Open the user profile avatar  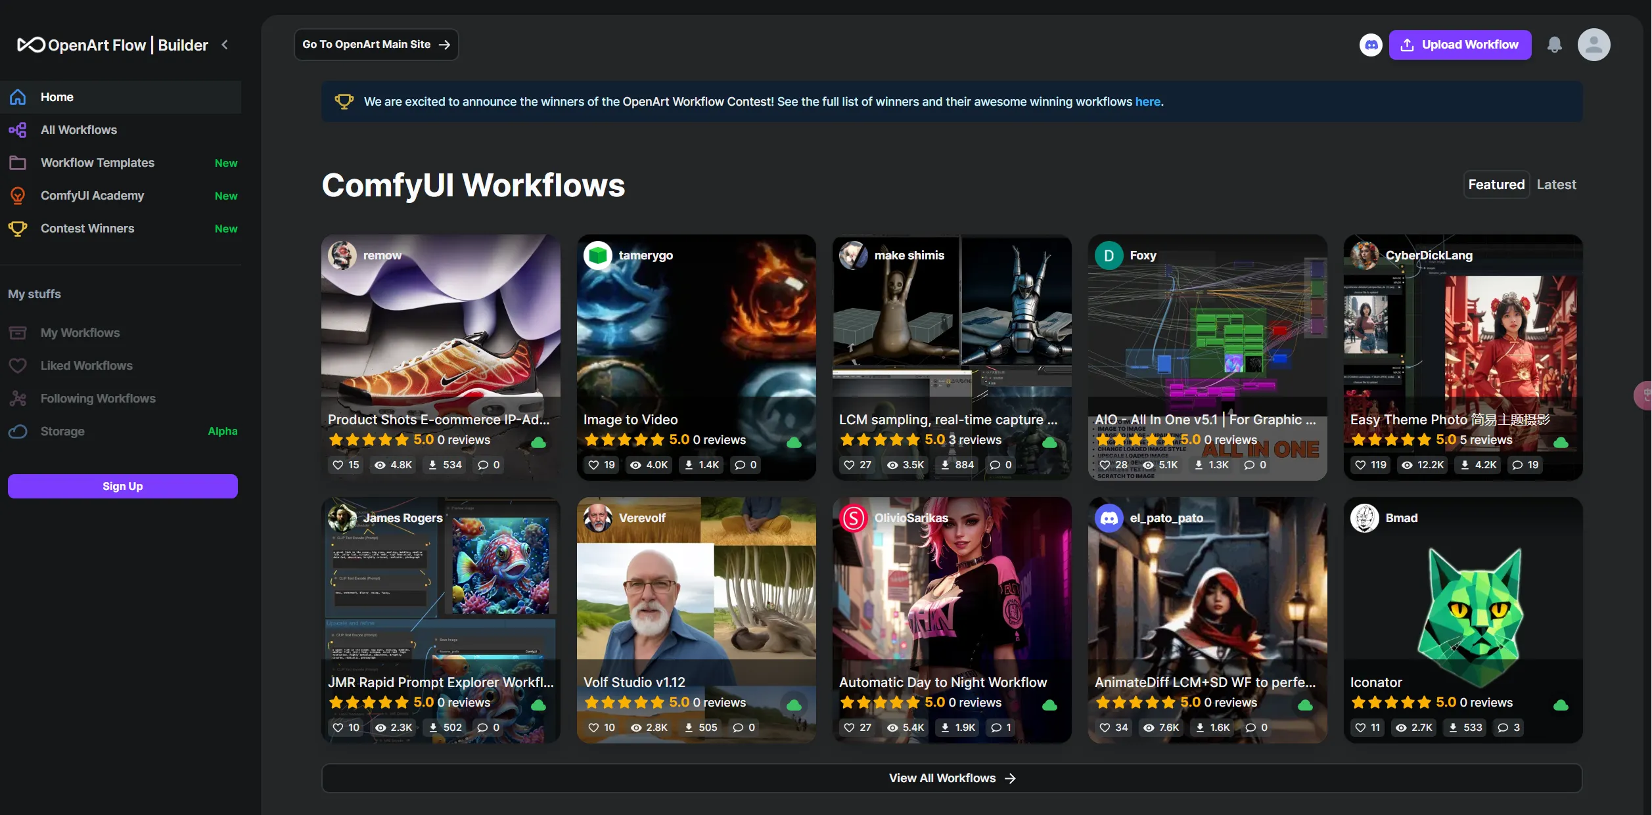click(1594, 45)
